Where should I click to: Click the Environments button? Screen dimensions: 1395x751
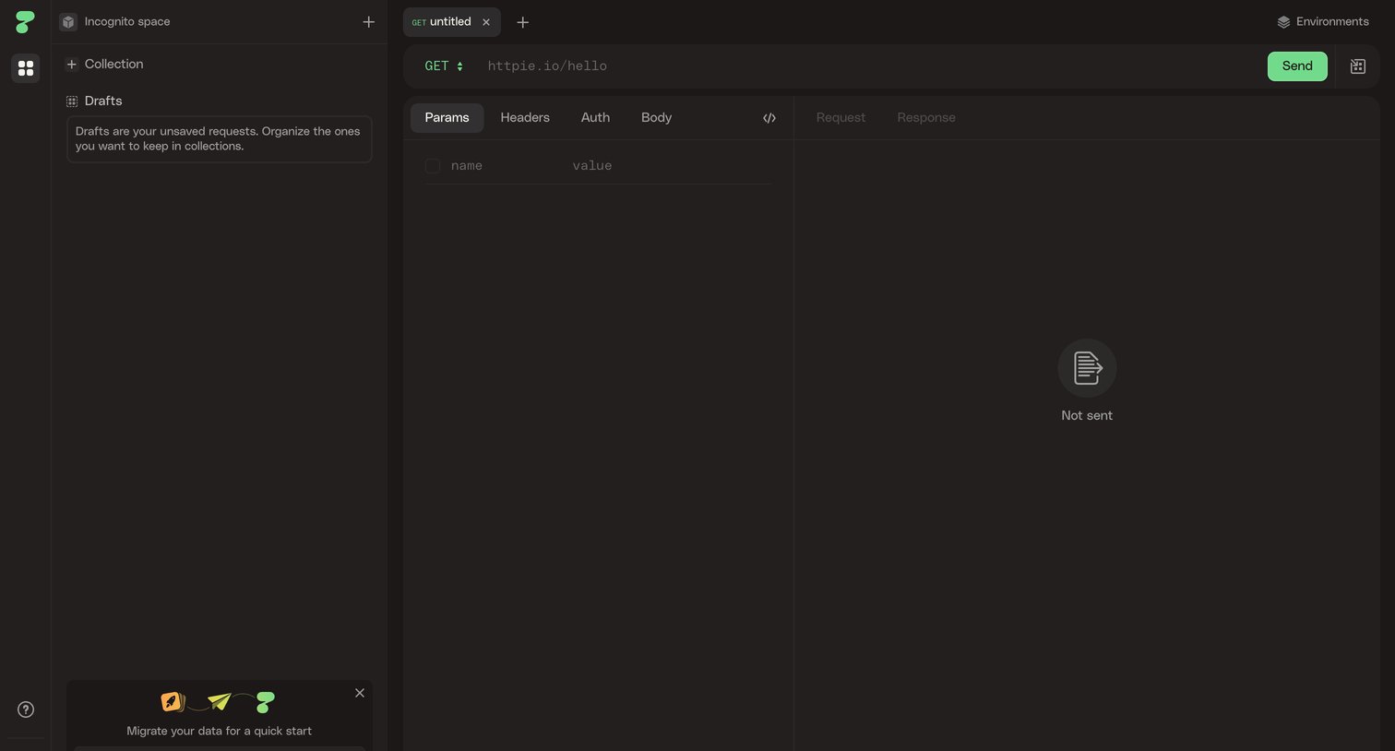pyautogui.click(x=1323, y=22)
